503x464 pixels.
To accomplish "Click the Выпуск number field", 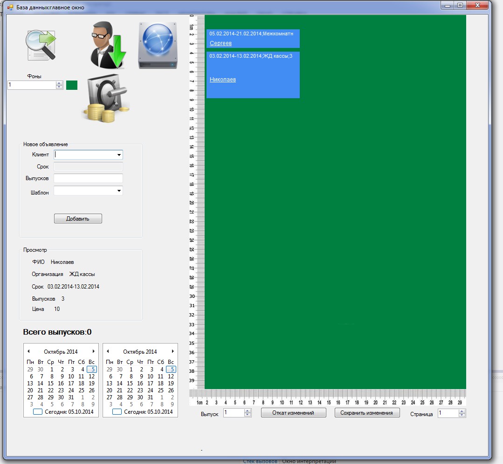I will tap(234, 413).
